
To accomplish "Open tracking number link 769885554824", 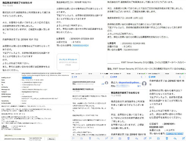I will click(x=80, y=45).
